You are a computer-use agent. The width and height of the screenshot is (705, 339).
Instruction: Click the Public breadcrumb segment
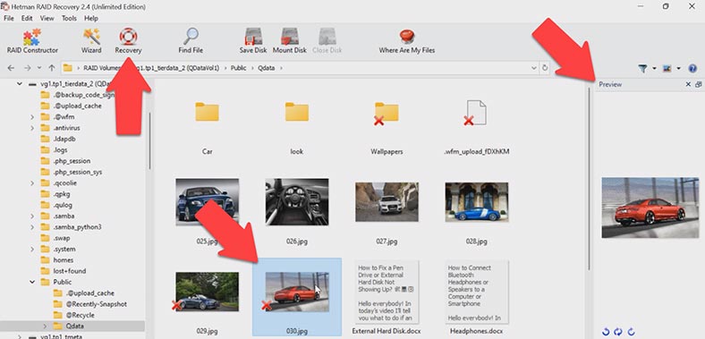click(238, 68)
